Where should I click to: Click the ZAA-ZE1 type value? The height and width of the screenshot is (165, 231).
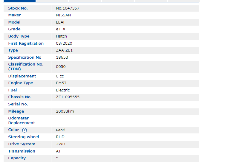coord(64,50)
